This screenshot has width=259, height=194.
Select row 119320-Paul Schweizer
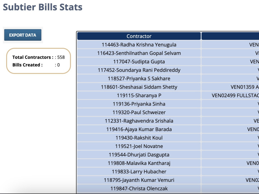139,112
